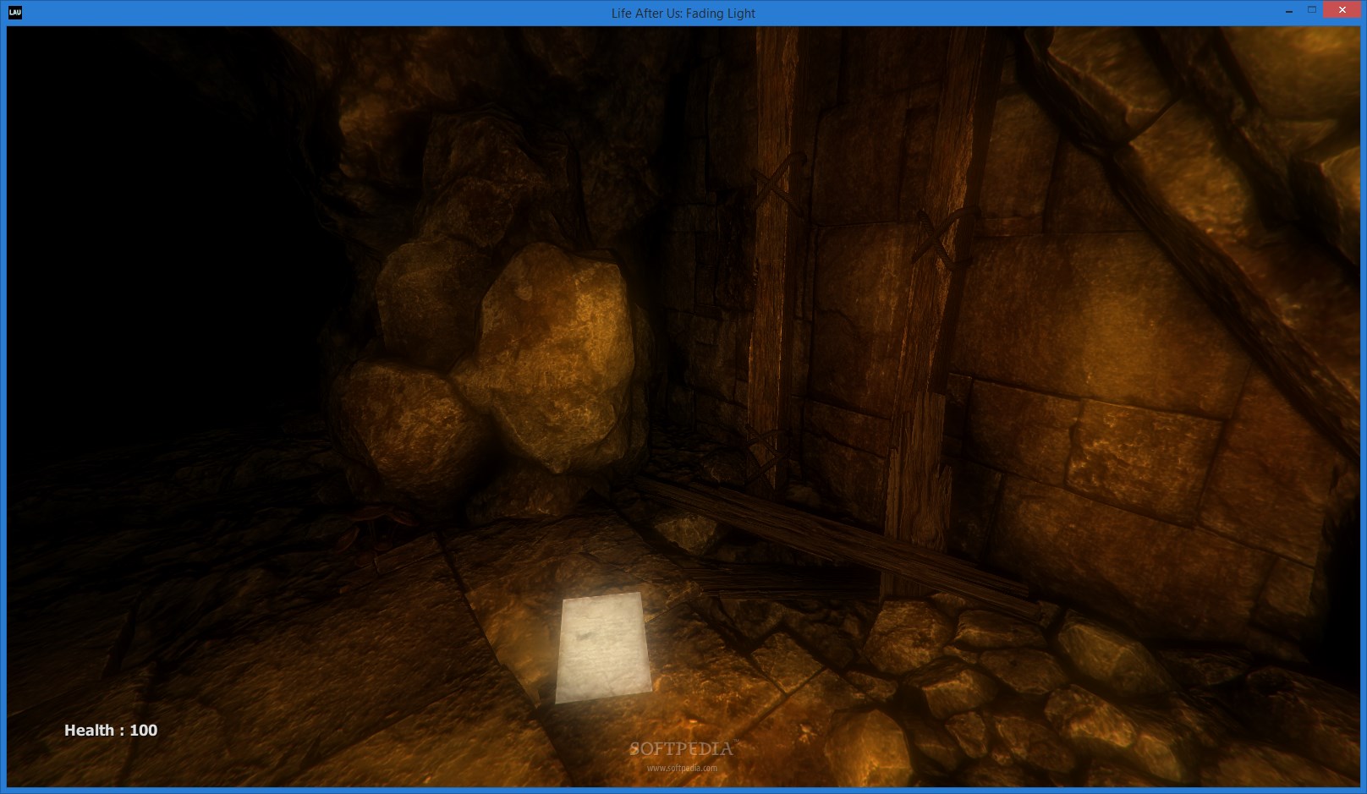The height and width of the screenshot is (794, 1367).
Task: Minimize the game window
Action: coord(1289,11)
